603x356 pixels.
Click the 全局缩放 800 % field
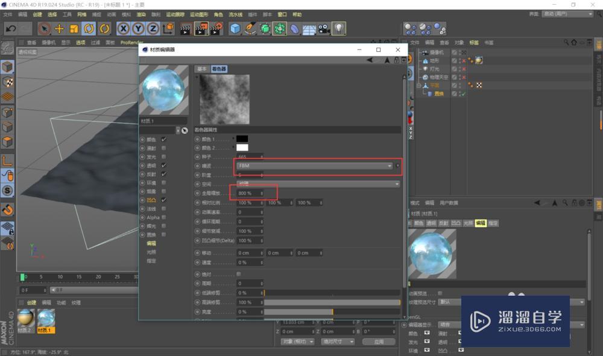(250, 193)
